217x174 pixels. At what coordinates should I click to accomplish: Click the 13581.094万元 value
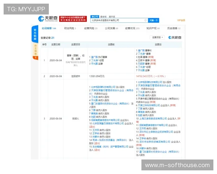pos(97,76)
